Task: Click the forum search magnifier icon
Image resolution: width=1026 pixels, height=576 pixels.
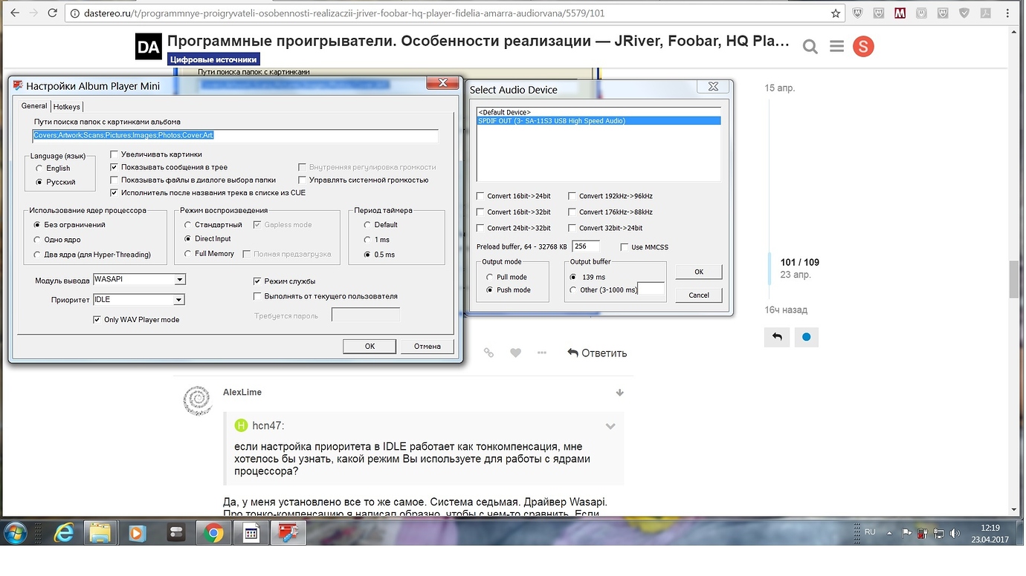Action: (x=810, y=48)
